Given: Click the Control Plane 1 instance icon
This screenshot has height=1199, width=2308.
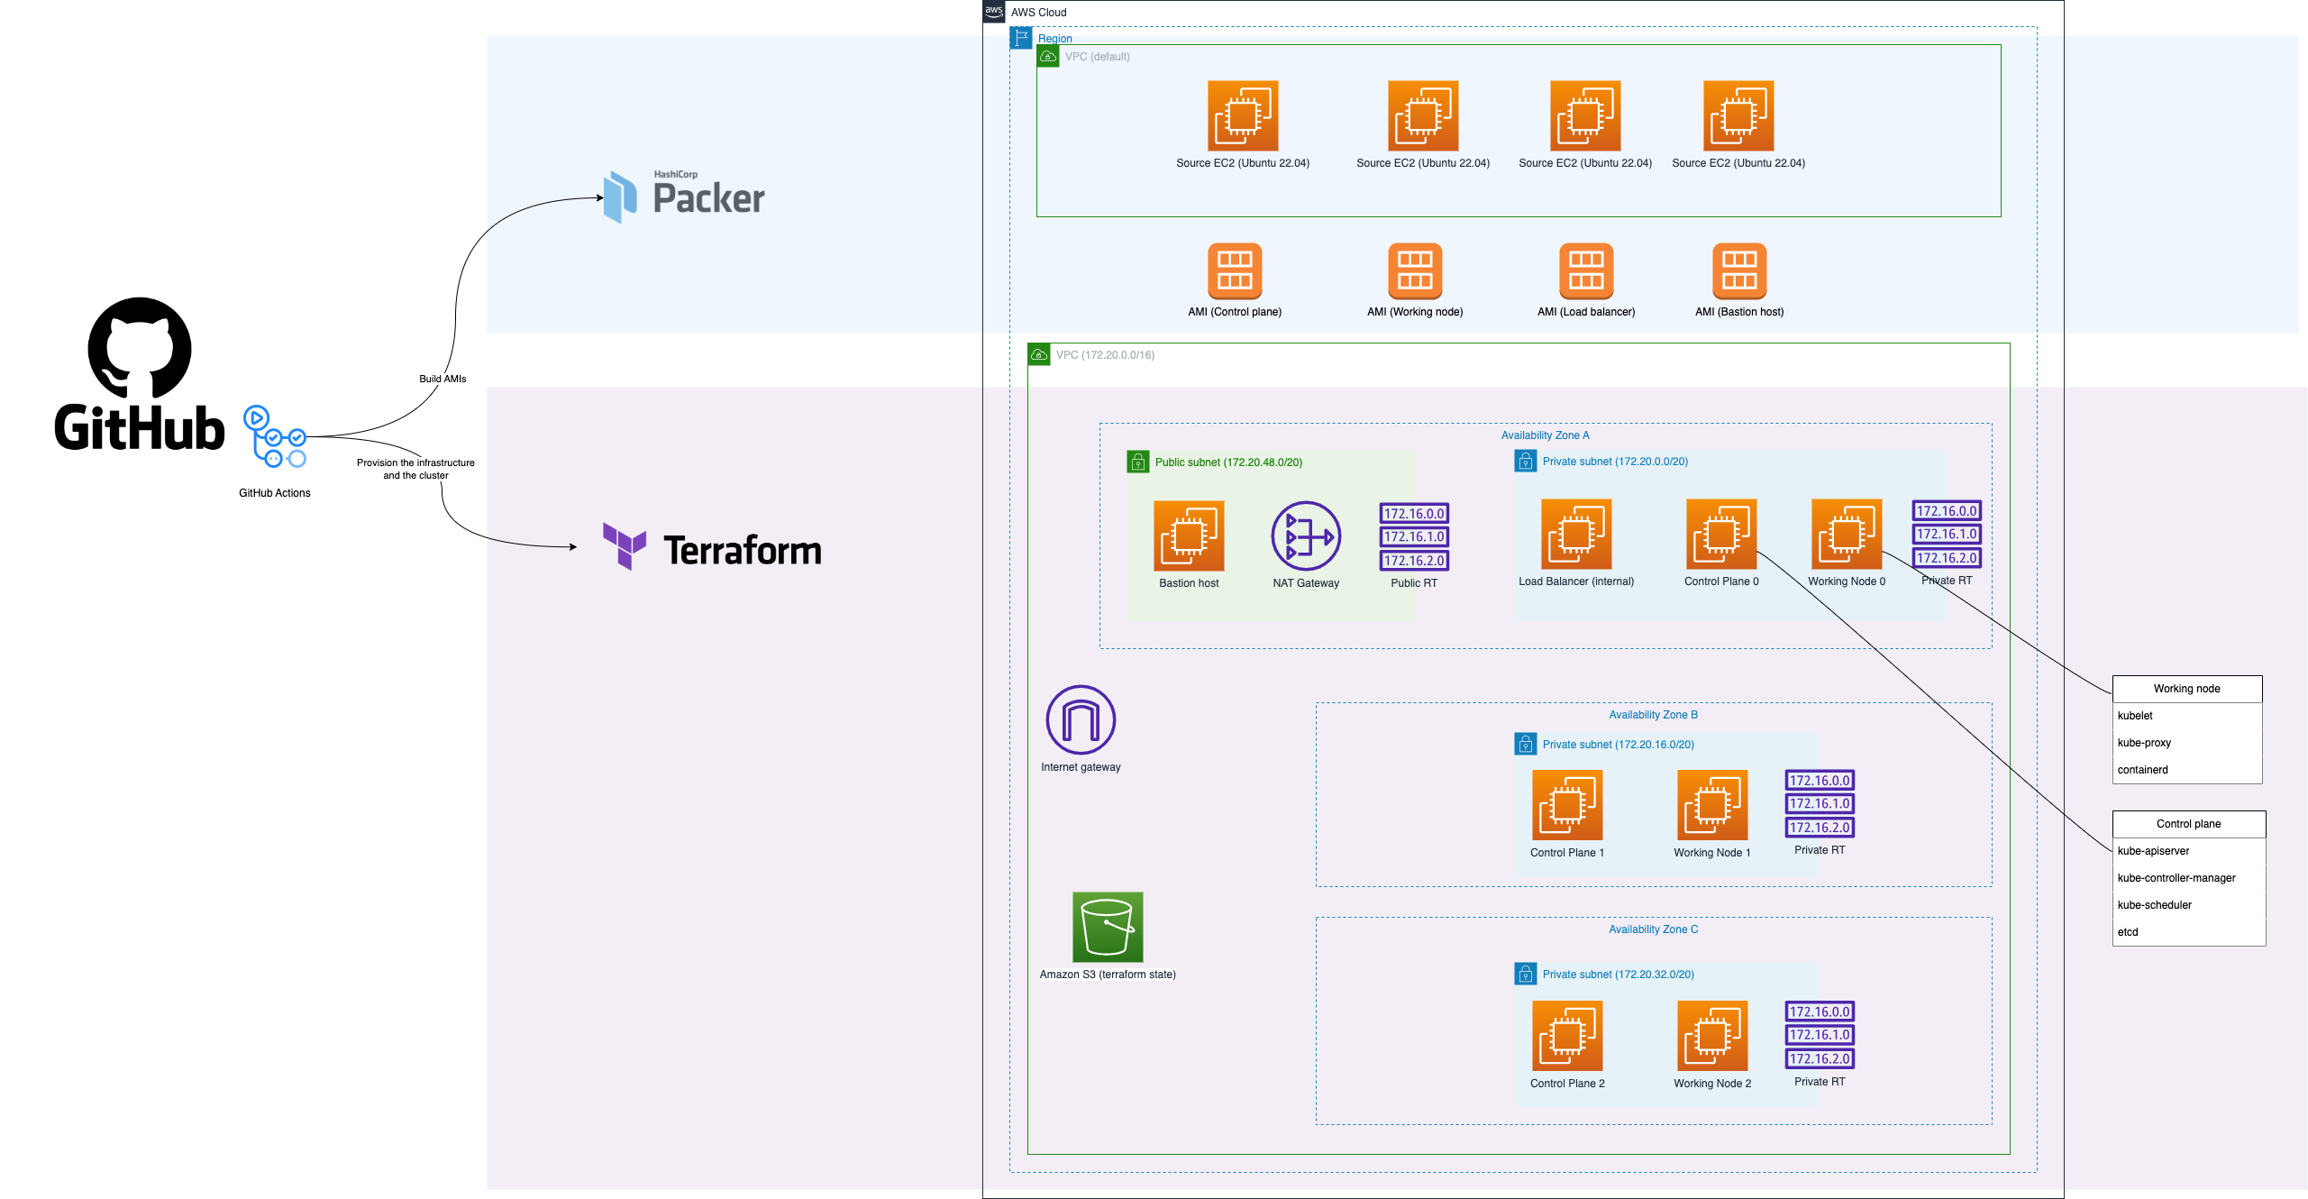Looking at the screenshot, I should click(x=1567, y=805).
